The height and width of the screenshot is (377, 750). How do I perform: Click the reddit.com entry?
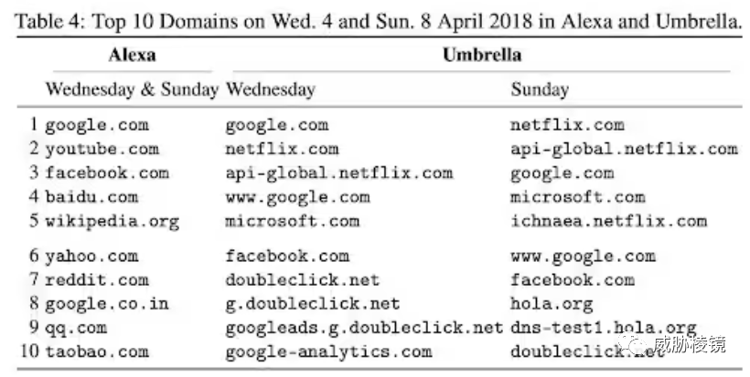(96, 280)
